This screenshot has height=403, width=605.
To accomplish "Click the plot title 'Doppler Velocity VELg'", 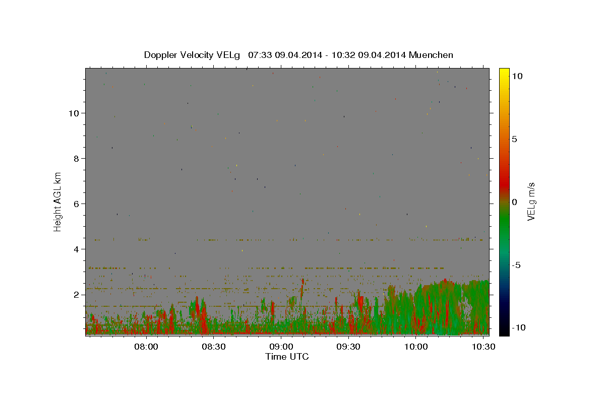I will [192, 55].
